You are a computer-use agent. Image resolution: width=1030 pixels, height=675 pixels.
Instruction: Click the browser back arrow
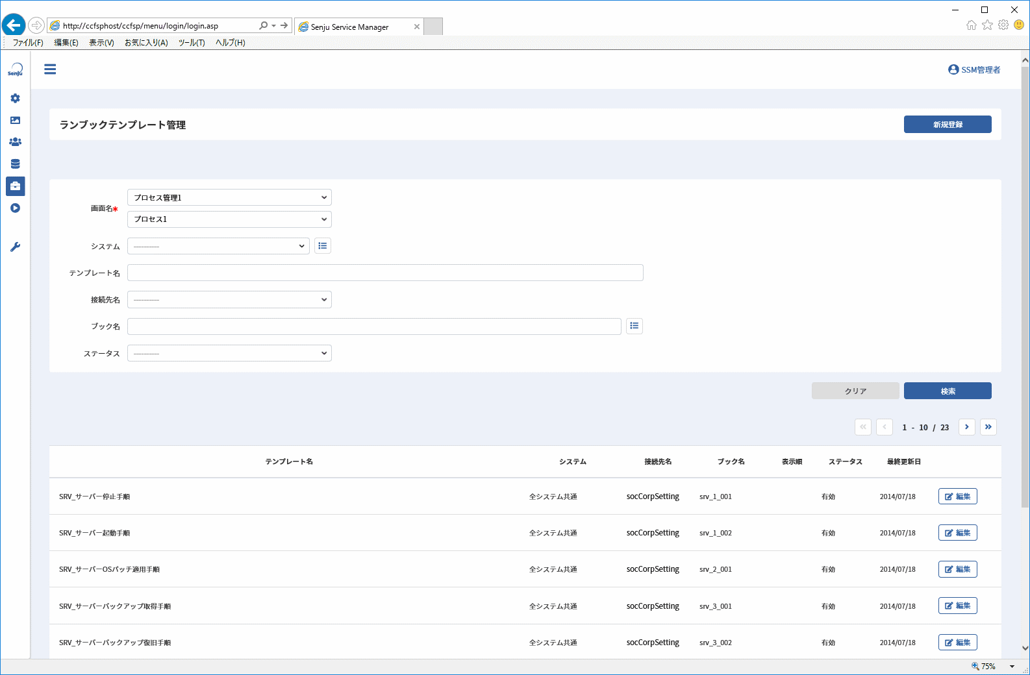pos(13,25)
